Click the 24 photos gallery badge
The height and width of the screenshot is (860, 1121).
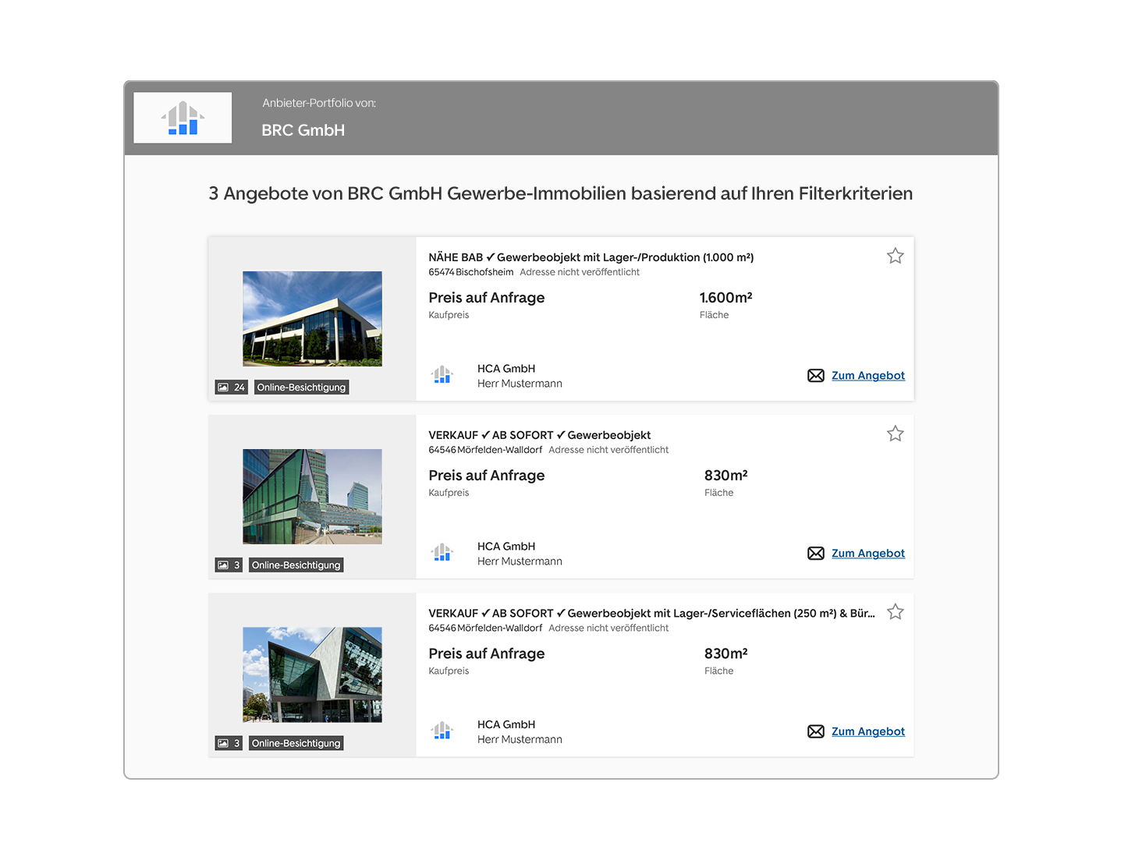point(232,388)
